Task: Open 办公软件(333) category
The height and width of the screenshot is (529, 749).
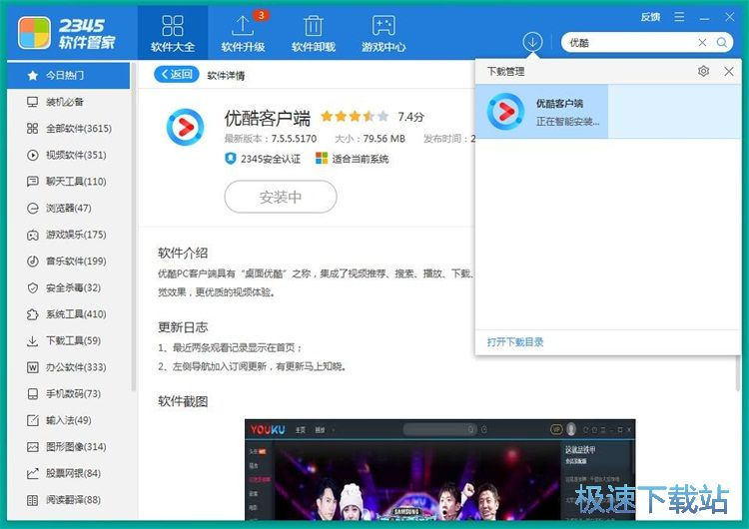Action: [x=68, y=367]
